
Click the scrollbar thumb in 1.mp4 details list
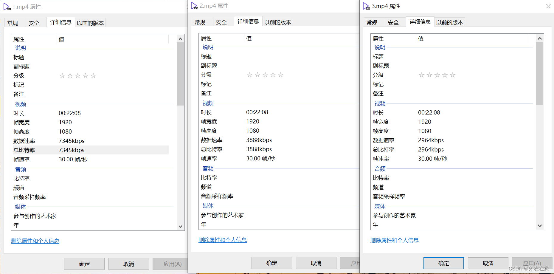(x=180, y=74)
